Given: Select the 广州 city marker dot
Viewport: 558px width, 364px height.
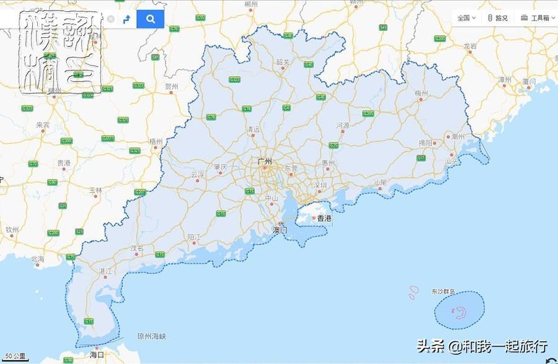Looking at the screenshot, I should 265,167.
